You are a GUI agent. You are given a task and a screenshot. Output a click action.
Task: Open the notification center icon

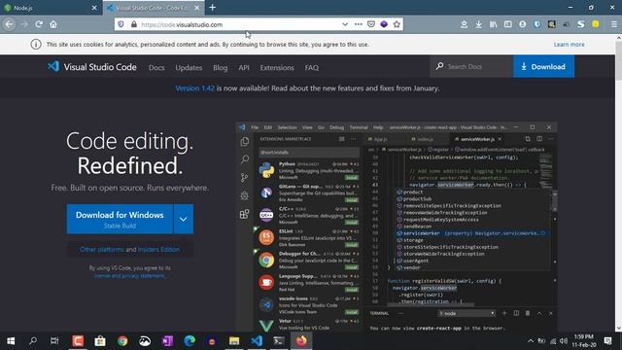click(x=607, y=341)
